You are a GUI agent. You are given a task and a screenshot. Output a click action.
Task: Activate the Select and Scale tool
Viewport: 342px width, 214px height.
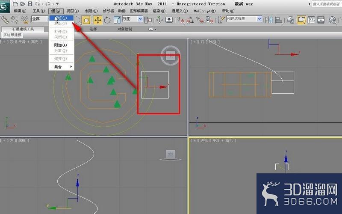click(x=117, y=20)
